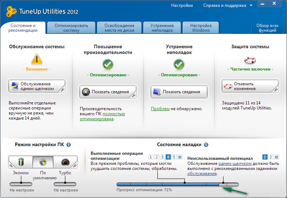Click the lifebuoy icon under Защита системы
287x198 pixels.
[x=250, y=60]
